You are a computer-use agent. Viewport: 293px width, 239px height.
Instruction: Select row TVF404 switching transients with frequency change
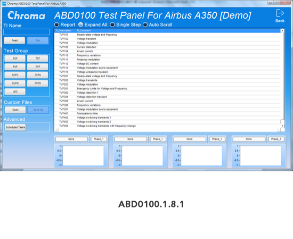167,126
